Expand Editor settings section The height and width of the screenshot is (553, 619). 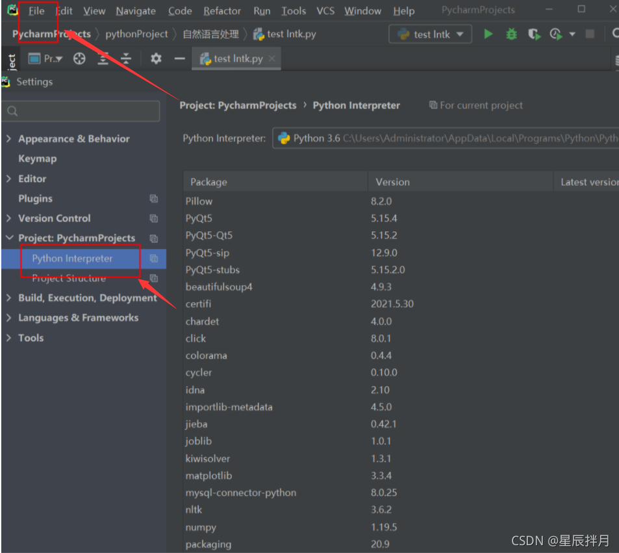8,179
